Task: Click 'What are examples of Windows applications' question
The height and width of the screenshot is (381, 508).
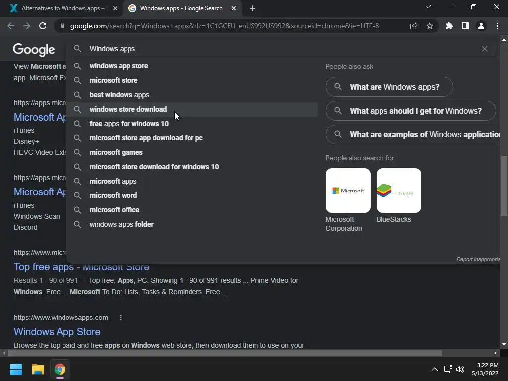Action: pos(413,134)
